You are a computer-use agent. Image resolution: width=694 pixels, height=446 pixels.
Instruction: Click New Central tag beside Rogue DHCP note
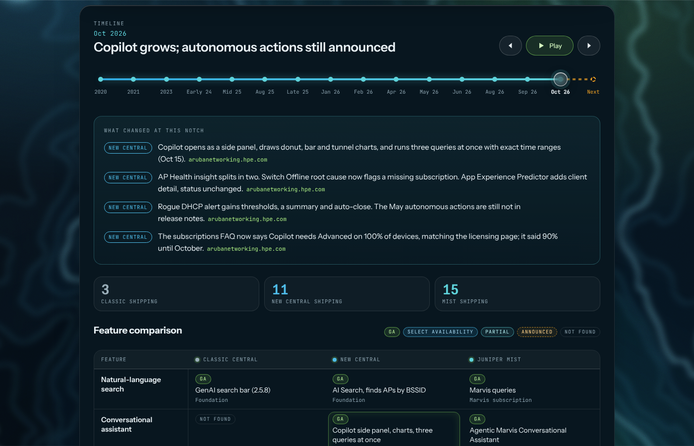point(128,208)
